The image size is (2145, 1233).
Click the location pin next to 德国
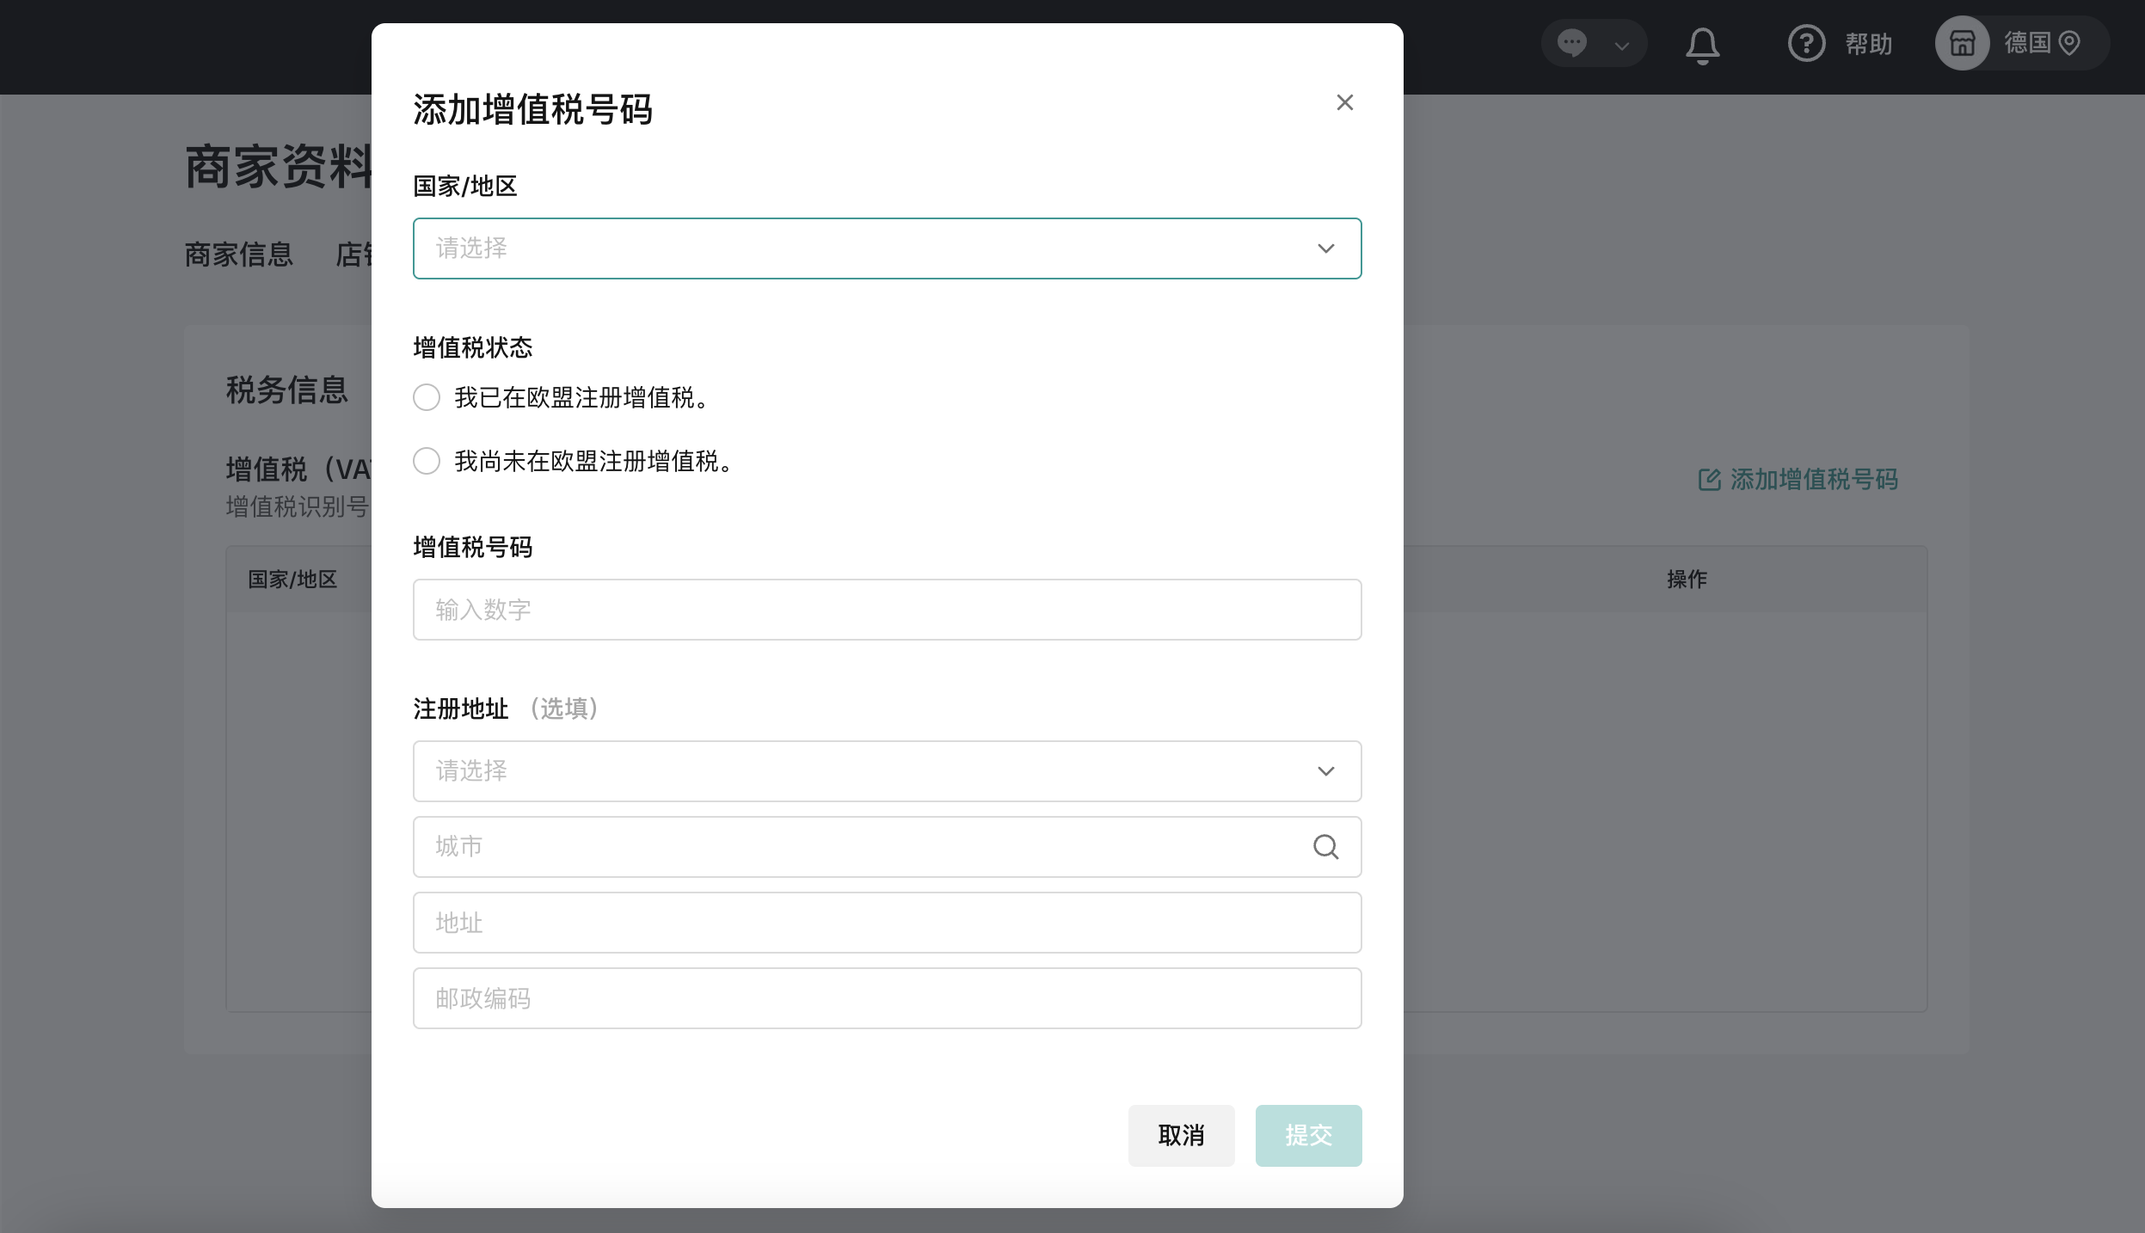(2070, 43)
